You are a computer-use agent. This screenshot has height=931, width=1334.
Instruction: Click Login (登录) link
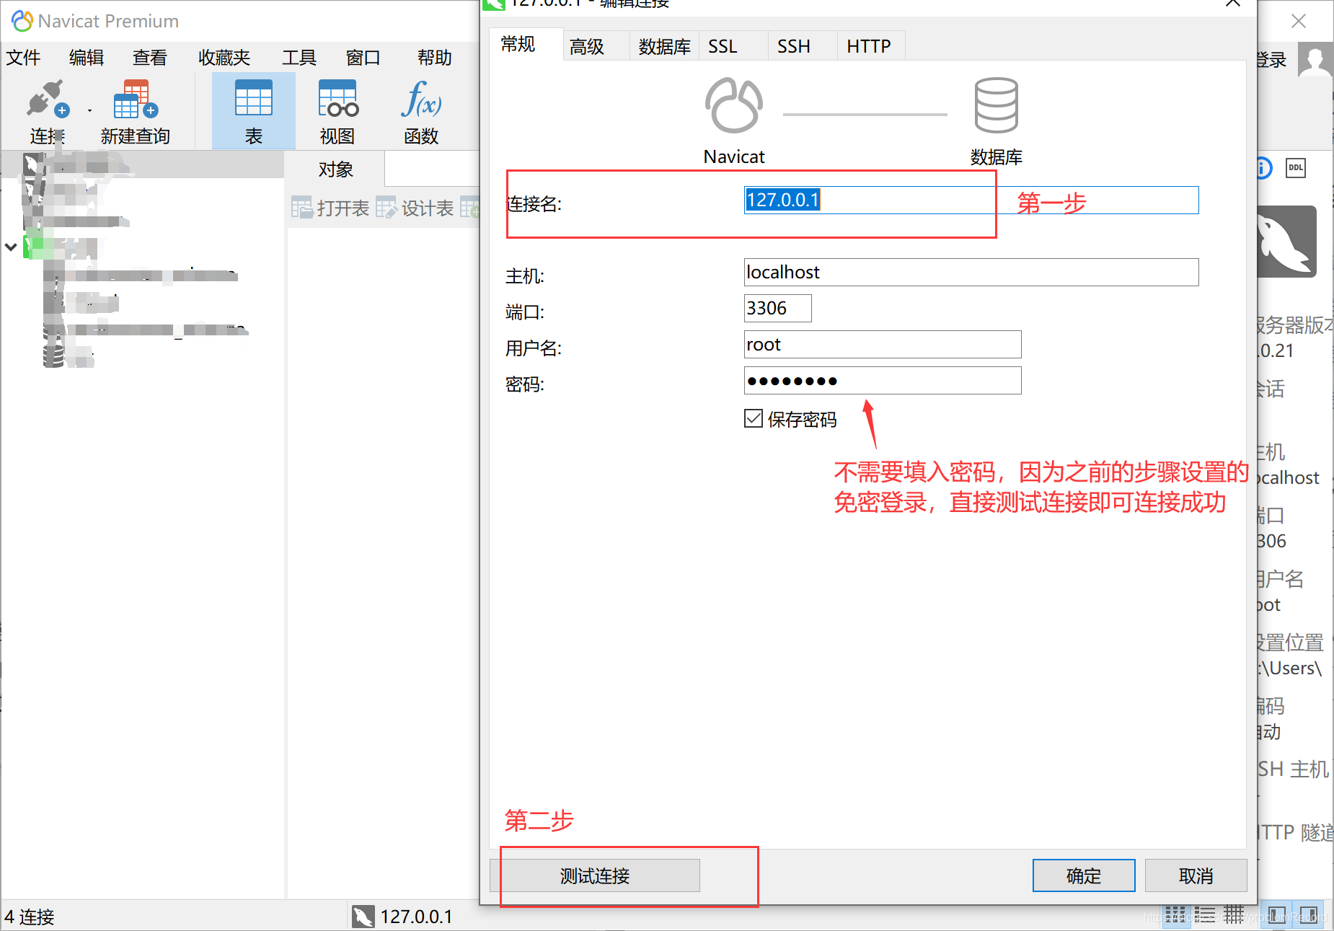point(1272,60)
